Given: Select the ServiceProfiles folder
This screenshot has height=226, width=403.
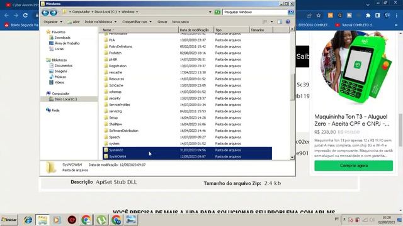Looking at the screenshot, I should [119, 105].
